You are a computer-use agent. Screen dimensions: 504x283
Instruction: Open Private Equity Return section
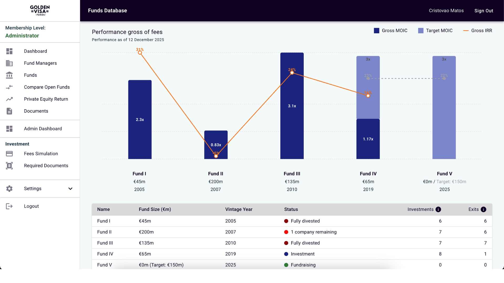(x=46, y=99)
